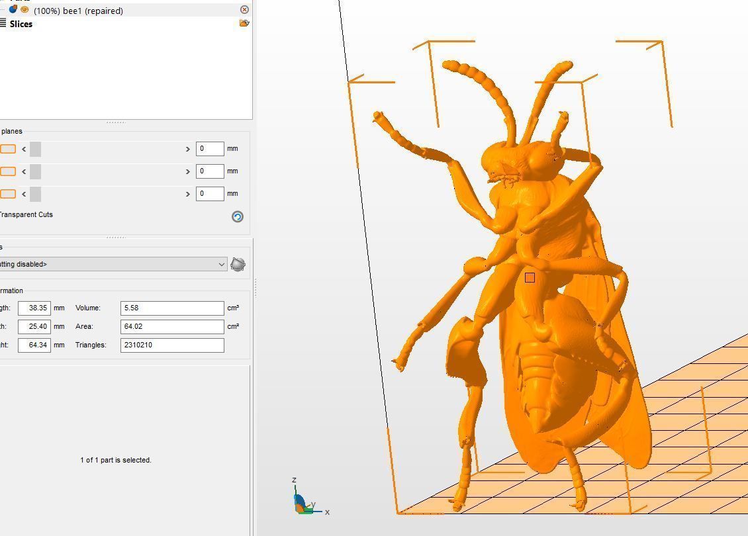The width and height of the screenshot is (748, 536).
Task: Click the polygon cut icon beside the cutting dropdown
Action: [x=238, y=263]
